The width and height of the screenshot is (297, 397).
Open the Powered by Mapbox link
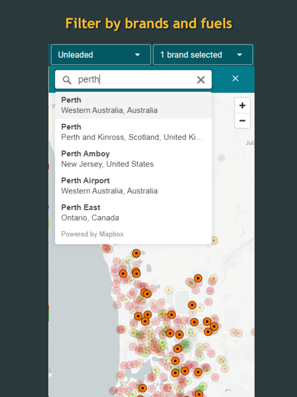tap(92, 234)
